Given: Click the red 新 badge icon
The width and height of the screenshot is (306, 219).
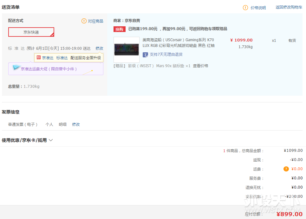Looking at the screenshot, I should point(39,58).
